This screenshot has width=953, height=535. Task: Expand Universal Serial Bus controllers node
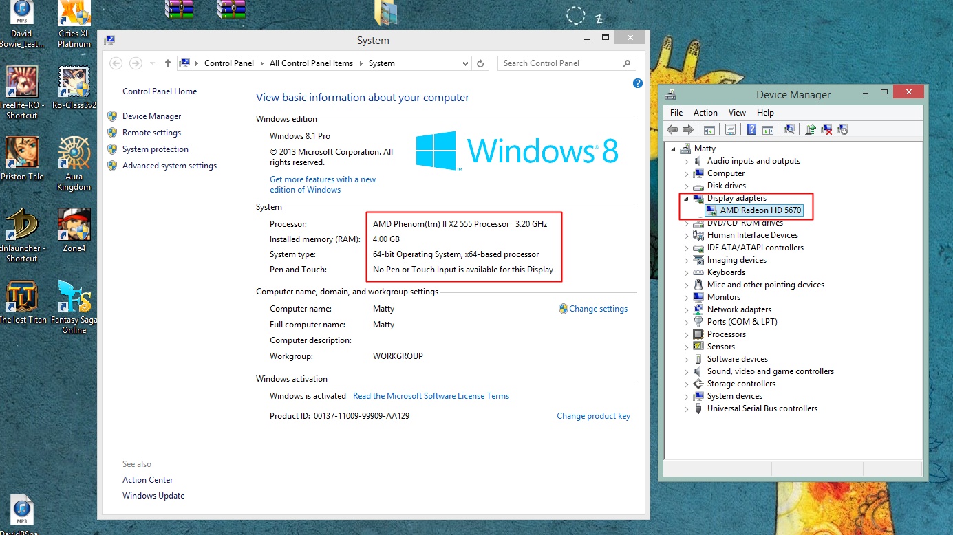[686, 409]
